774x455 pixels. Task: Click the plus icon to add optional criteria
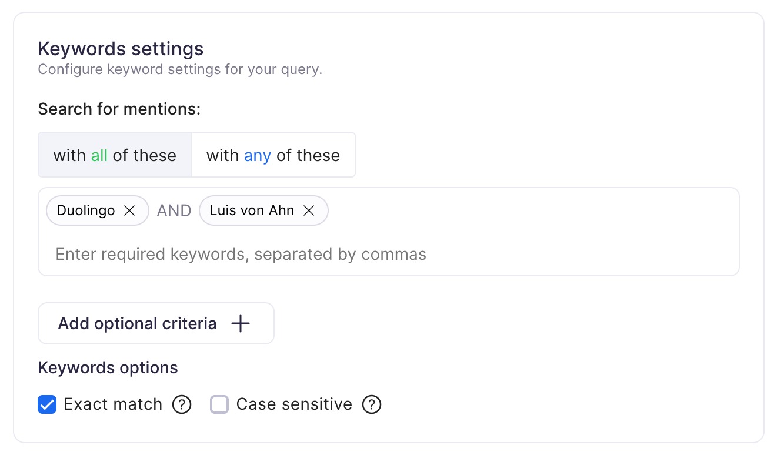[240, 323]
